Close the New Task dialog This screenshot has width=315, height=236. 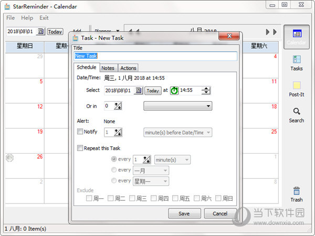coord(229,36)
